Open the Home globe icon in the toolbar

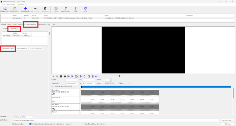[56, 8]
